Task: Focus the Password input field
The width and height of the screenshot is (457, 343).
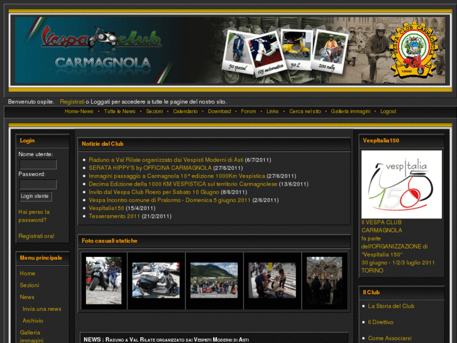Action: [x=38, y=184]
